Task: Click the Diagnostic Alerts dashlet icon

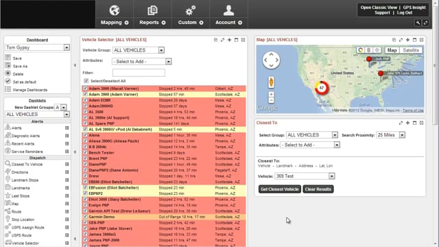Action: [8, 135]
